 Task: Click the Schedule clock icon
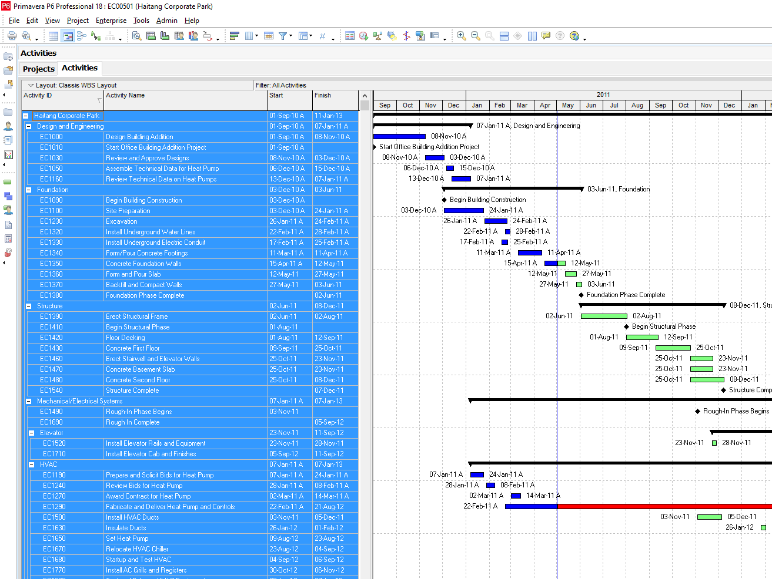(x=363, y=36)
